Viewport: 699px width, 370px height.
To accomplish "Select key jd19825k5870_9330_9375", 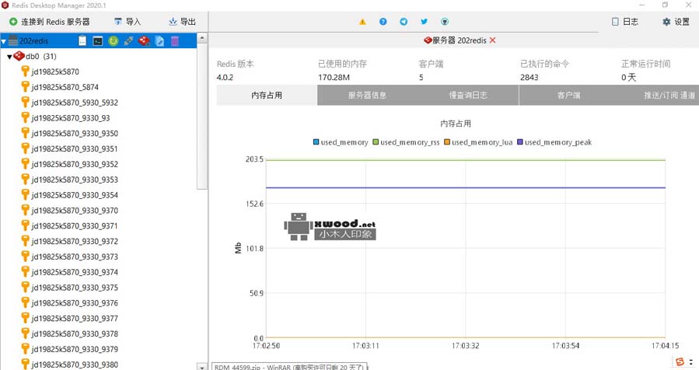I will tap(75, 288).
